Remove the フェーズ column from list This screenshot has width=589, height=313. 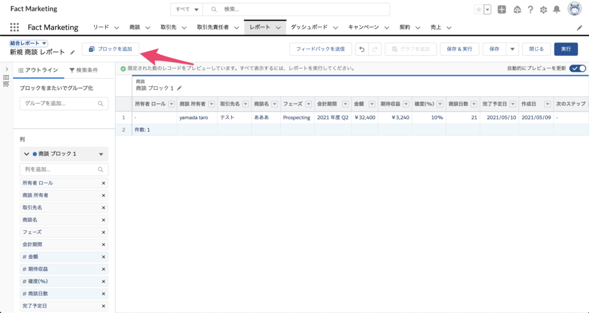point(104,232)
